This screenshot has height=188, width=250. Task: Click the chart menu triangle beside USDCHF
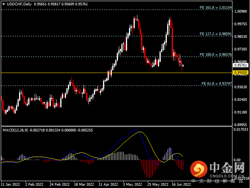tap(3, 4)
